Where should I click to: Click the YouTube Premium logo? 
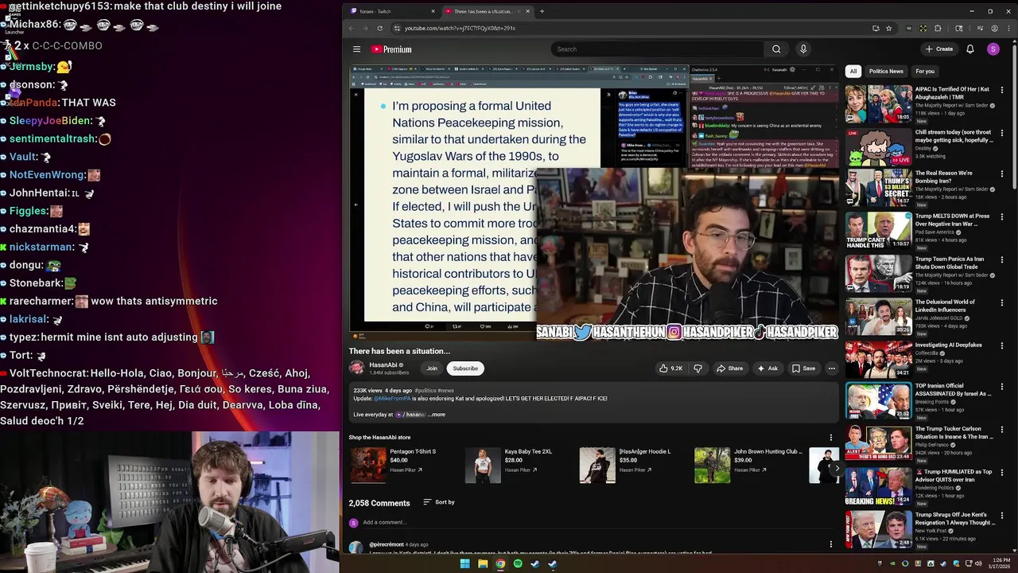(x=391, y=49)
